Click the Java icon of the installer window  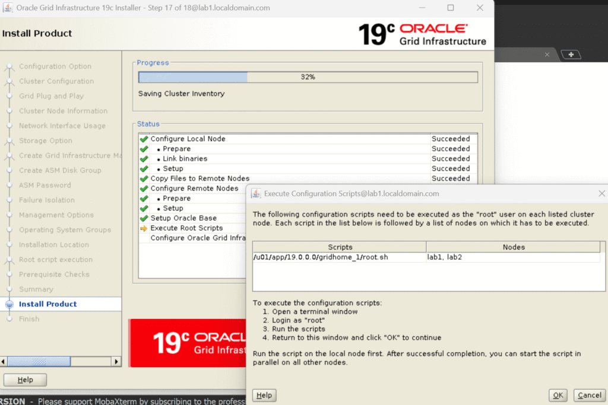click(7, 8)
